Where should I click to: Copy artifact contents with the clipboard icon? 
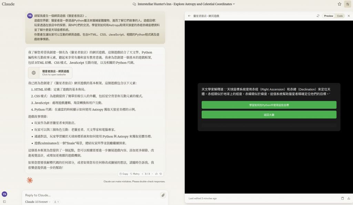[x=342, y=198]
